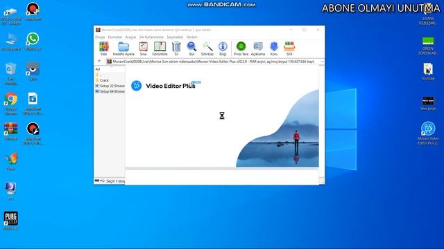Open Google Chrome desktop shortcut
This screenshot has width=444, height=249.
tap(11, 104)
